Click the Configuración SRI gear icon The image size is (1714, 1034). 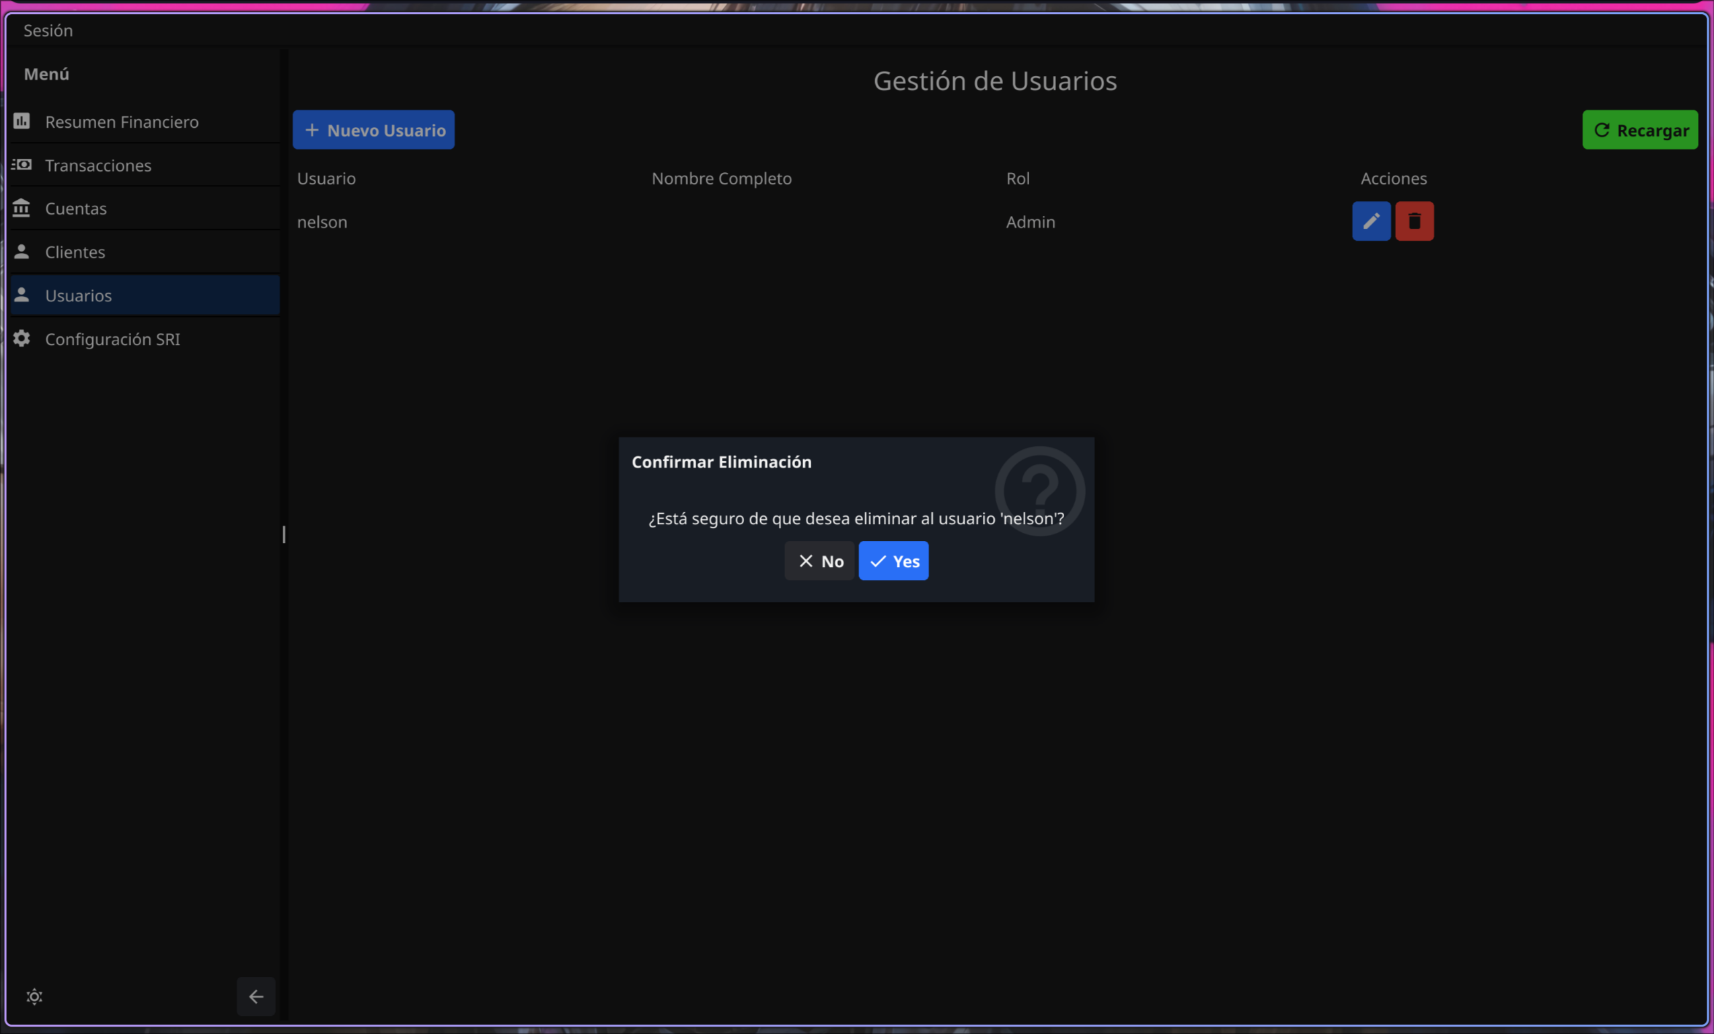pyautogui.click(x=22, y=339)
